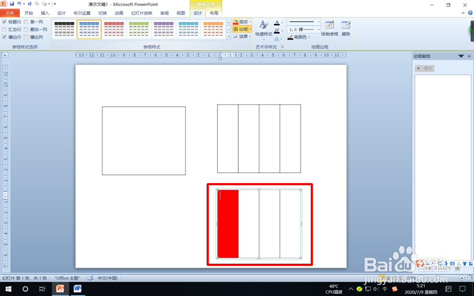Apply the black table style thumbnail
Image resolution: width=474 pixels, height=296 pixels.
point(65,30)
